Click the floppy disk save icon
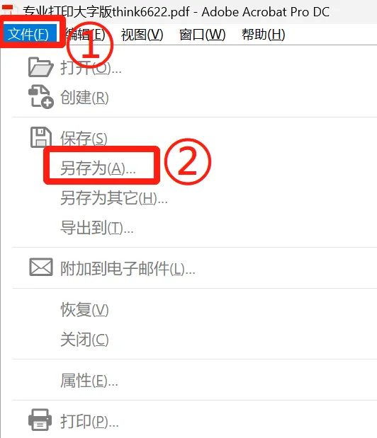 [41, 137]
